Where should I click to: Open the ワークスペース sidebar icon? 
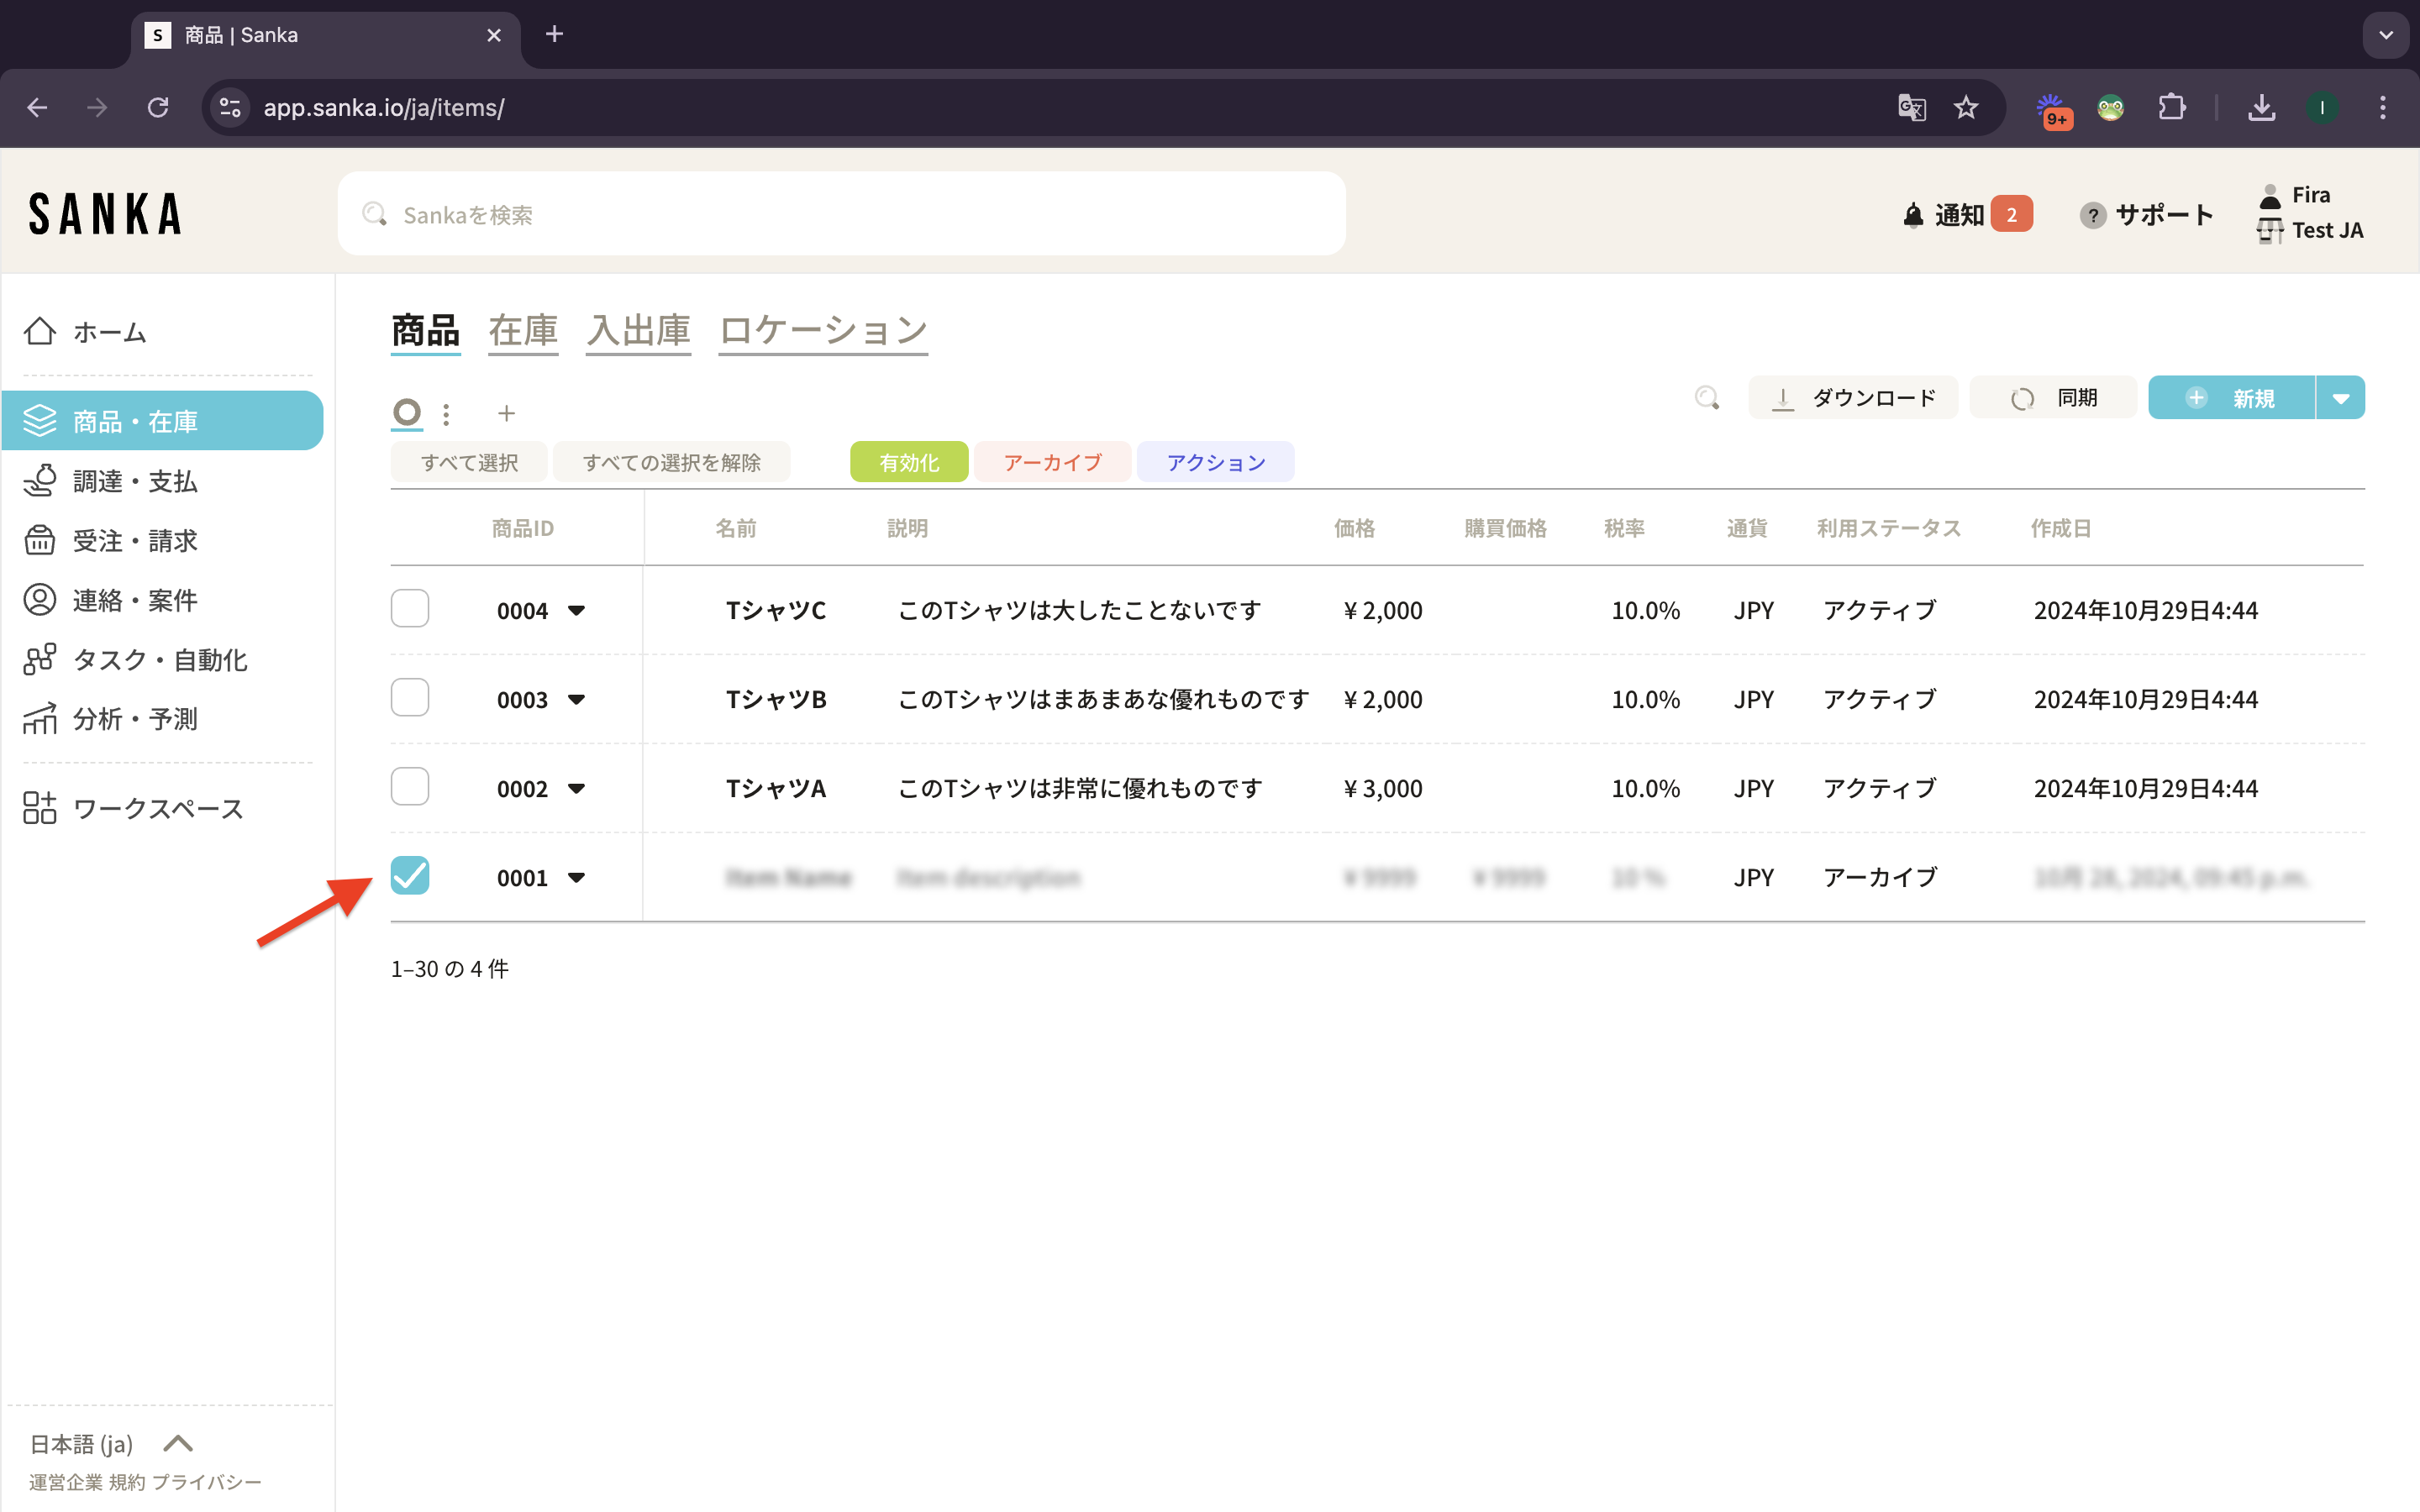(40, 808)
